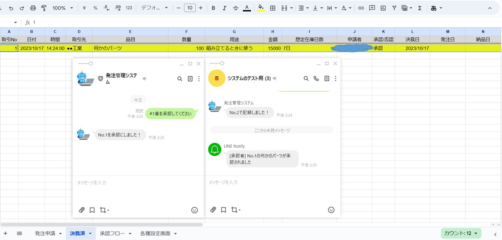Attach a file in システムのテスト用 chat
The image size is (502, 240).
coord(213,210)
